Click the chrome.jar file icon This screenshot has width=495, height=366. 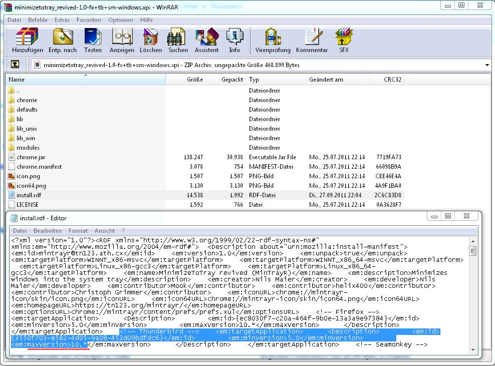tap(12, 157)
